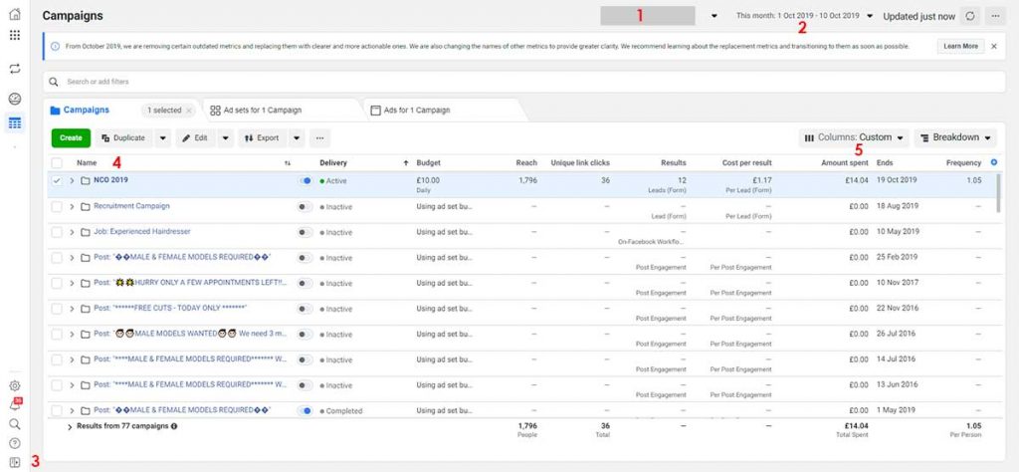Click the green Create button
The width and height of the screenshot is (1019, 472).
point(70,137)
